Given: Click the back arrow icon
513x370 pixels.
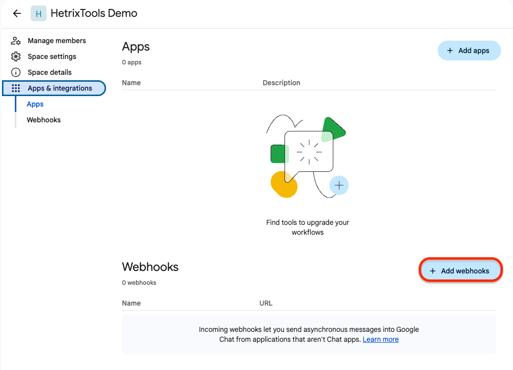Looking at the screenshot, I should tap(17, 13).
